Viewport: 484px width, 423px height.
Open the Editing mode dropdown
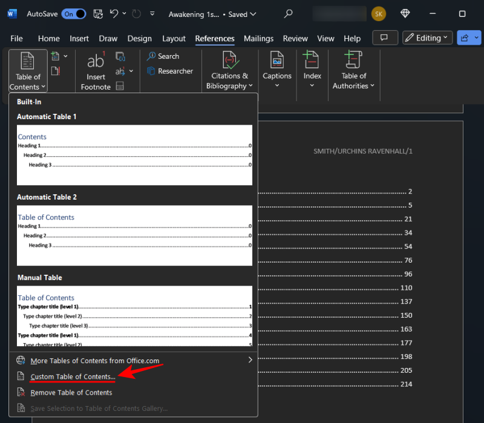point(428,38)
